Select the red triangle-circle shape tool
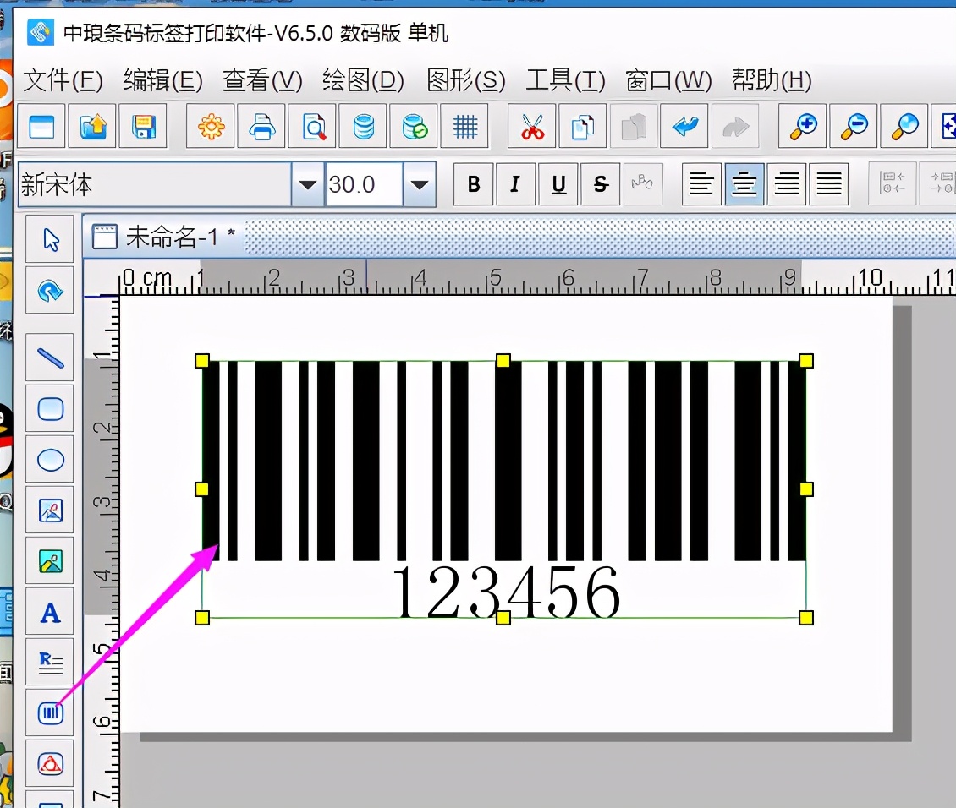956x808 pixels. pos(50,763)
